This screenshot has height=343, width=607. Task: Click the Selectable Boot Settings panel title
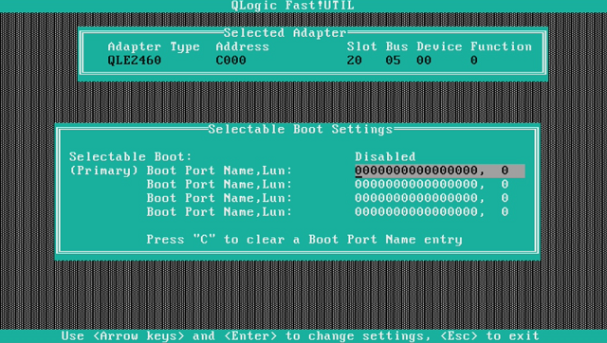301,129
